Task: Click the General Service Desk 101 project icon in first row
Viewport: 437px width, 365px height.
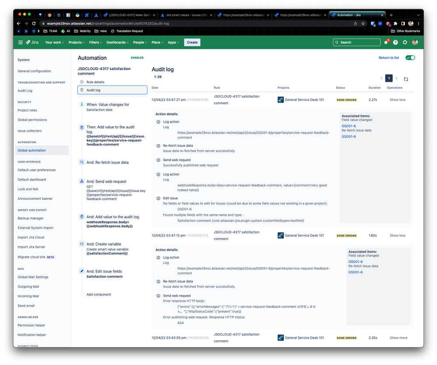Action: (281, 100)
